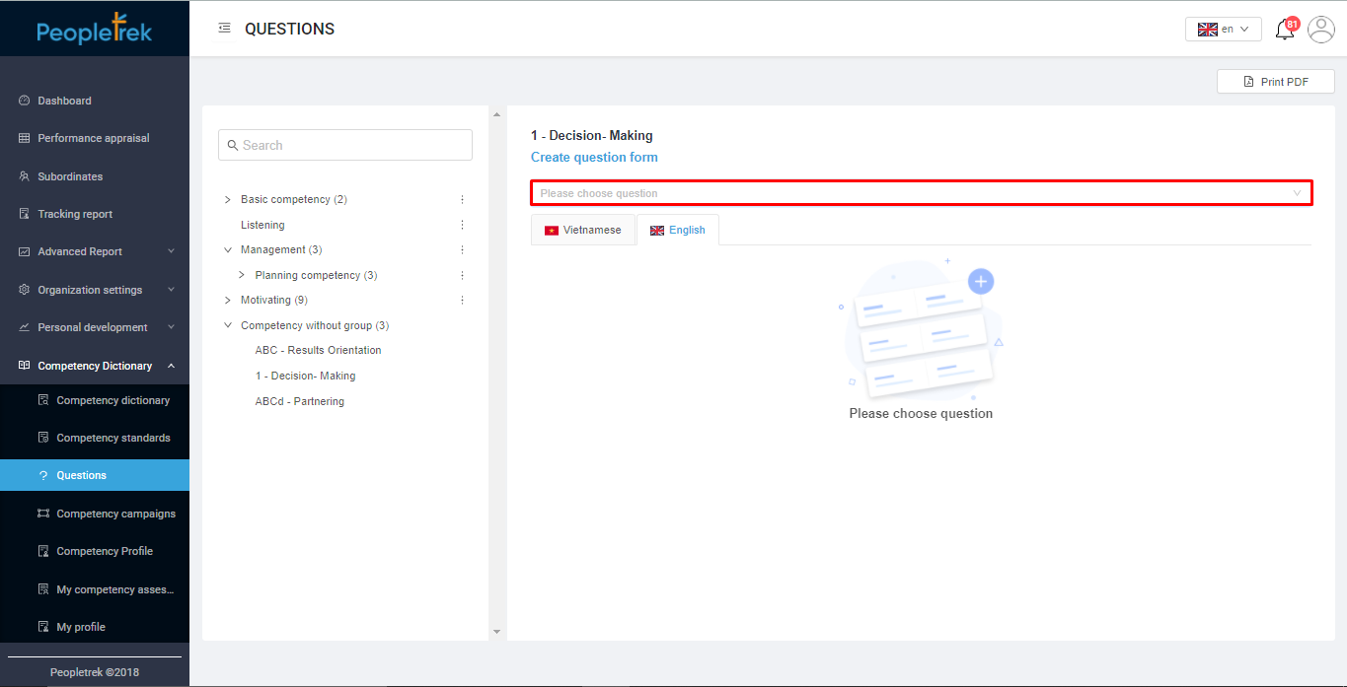Click the Print PDF button

1275,82
